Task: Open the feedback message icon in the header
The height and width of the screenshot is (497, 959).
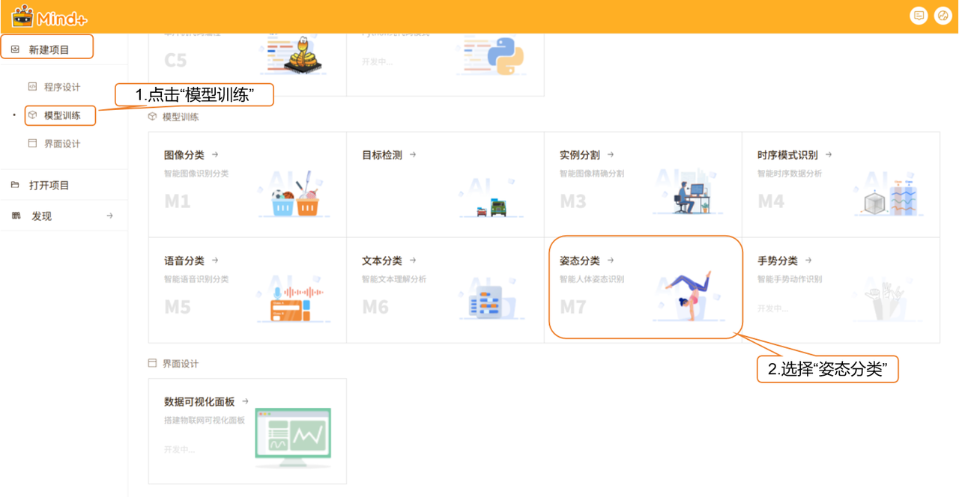Action: click(x=919, y=16)
